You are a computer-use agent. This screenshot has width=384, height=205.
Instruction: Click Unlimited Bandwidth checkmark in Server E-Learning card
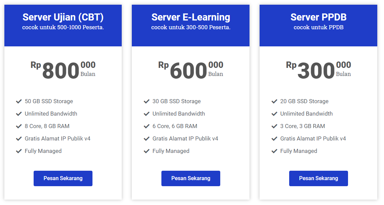147,114
